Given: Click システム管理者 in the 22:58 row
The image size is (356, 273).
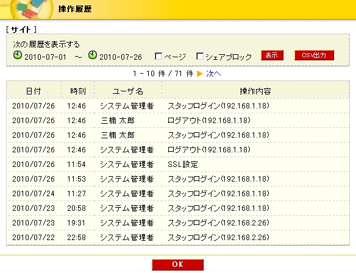Looking at the screenshot, I should click(x=127, y=238).
